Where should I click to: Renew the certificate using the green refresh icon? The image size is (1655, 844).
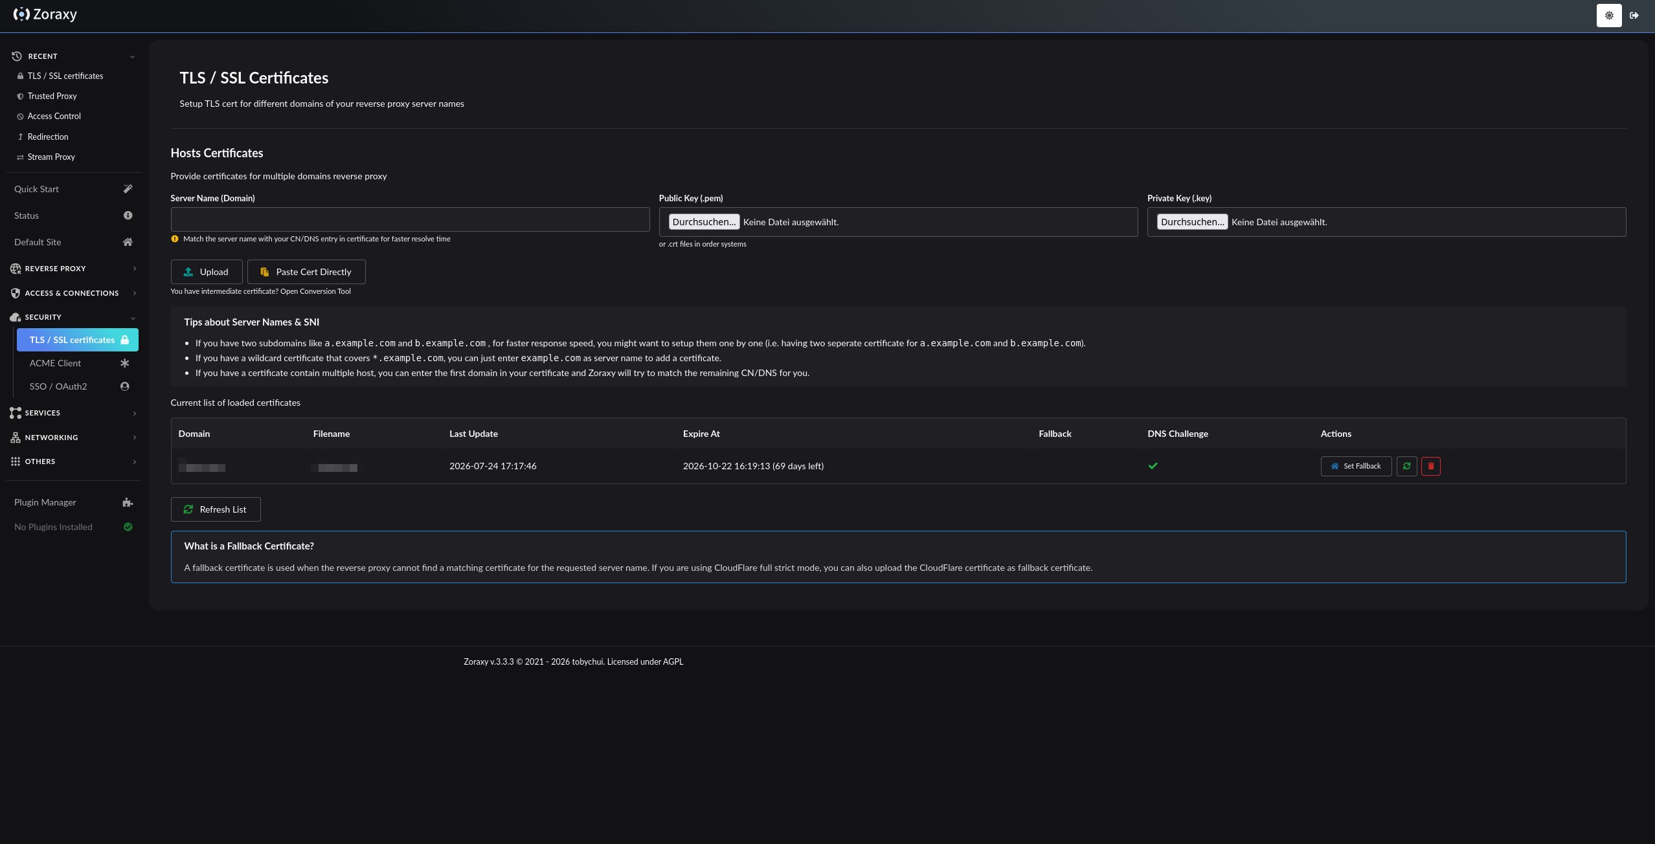point(1406,466)
